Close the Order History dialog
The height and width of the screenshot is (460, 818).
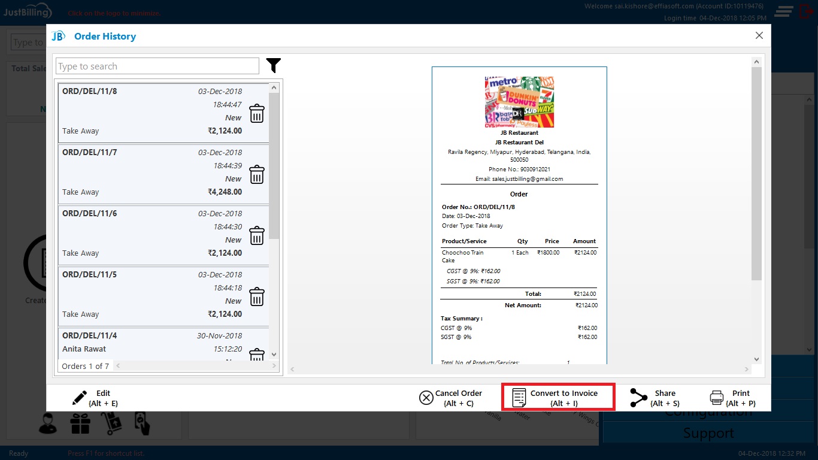pyautogui.click(x=759, y=36)
